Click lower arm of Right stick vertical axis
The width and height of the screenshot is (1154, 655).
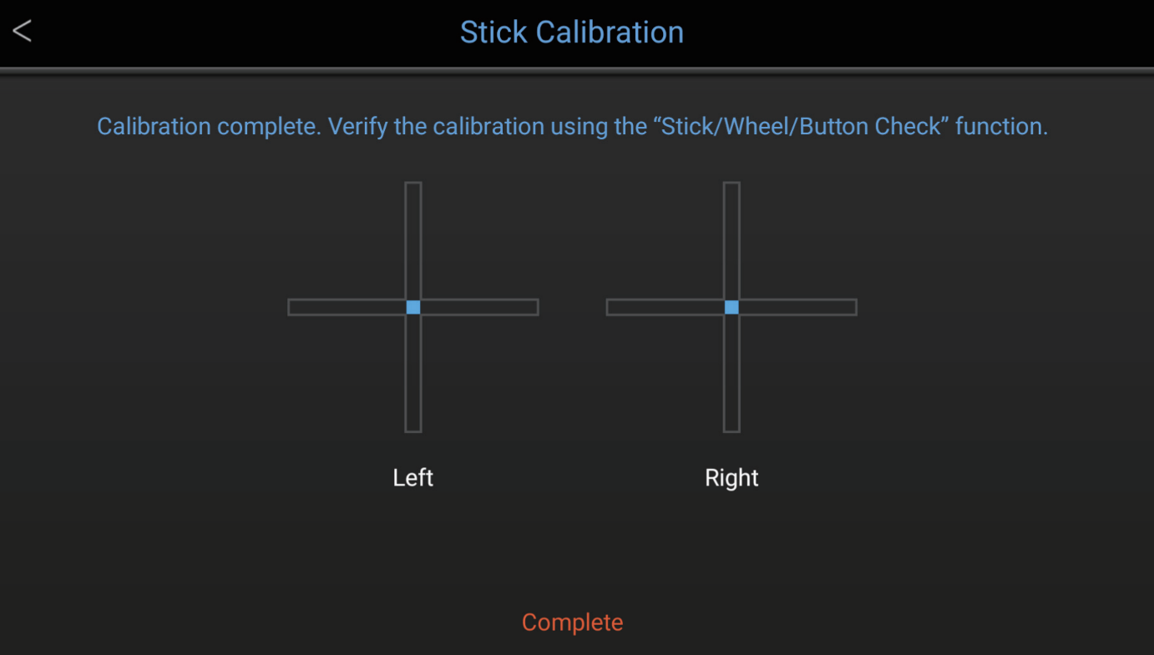point(731,375)
